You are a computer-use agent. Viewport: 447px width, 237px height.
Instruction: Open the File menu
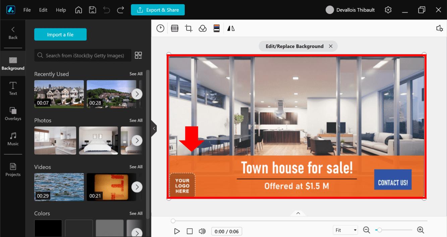pos(26,10)
